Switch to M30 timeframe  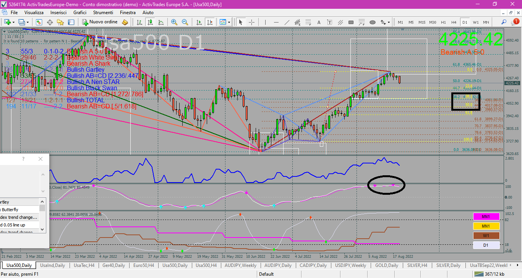tap(433, 22)
